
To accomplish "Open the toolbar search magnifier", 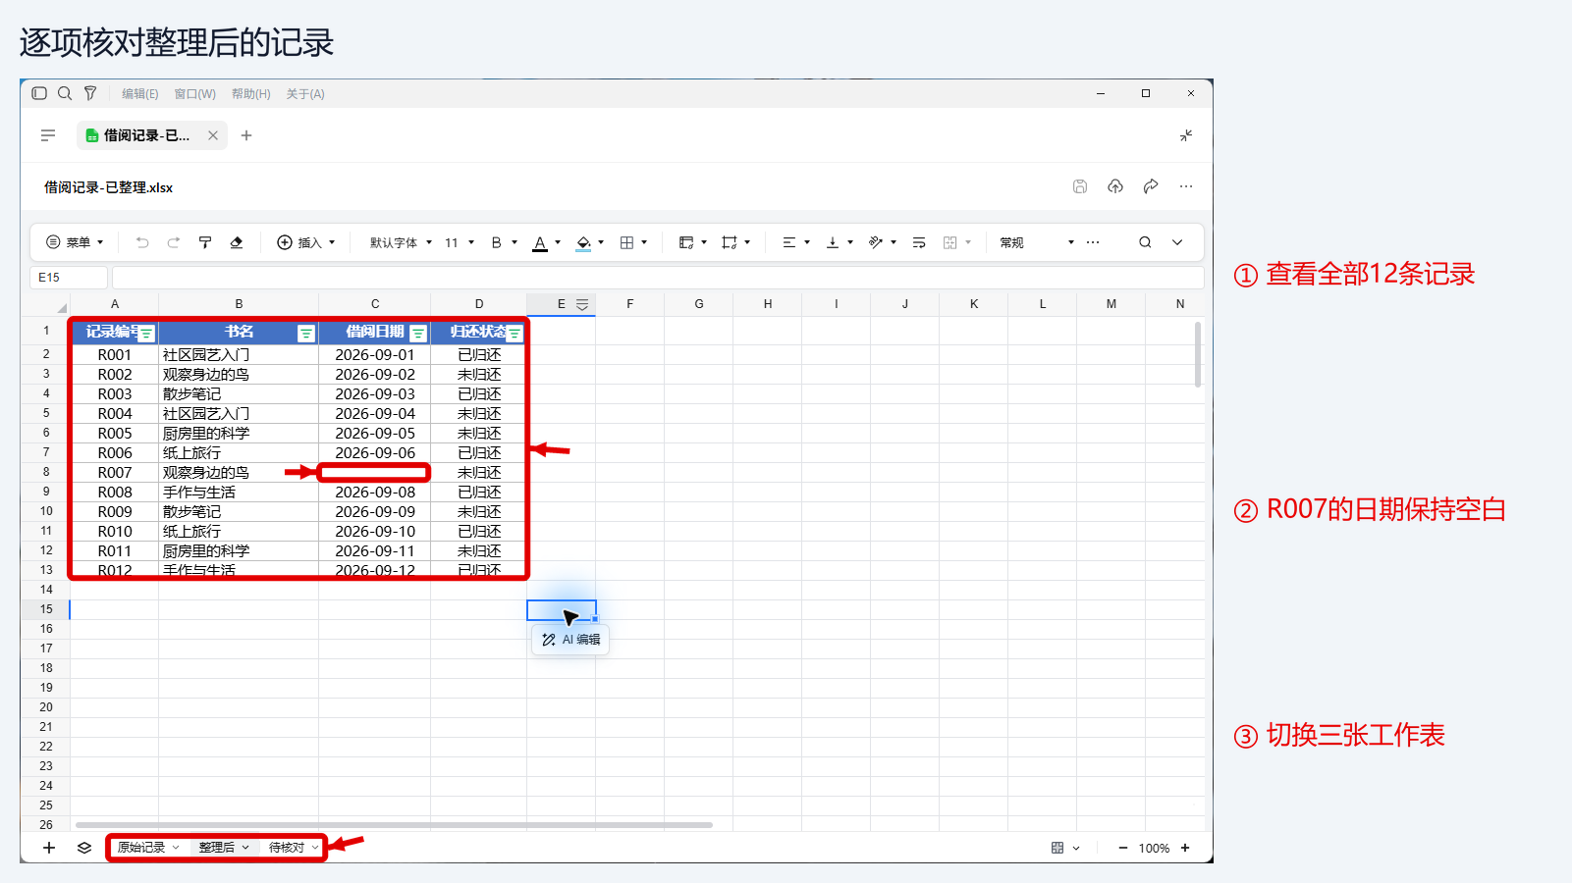I will click(x=1145, y=242).
